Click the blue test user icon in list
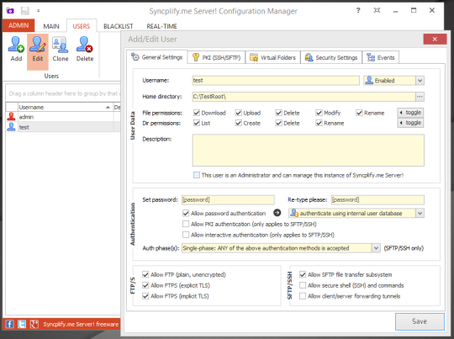454x339 pixels. (11, 127)
